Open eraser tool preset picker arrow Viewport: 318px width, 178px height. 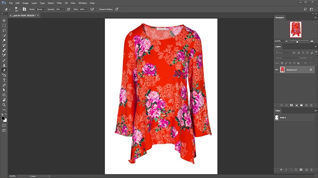[x=10, y=9]
